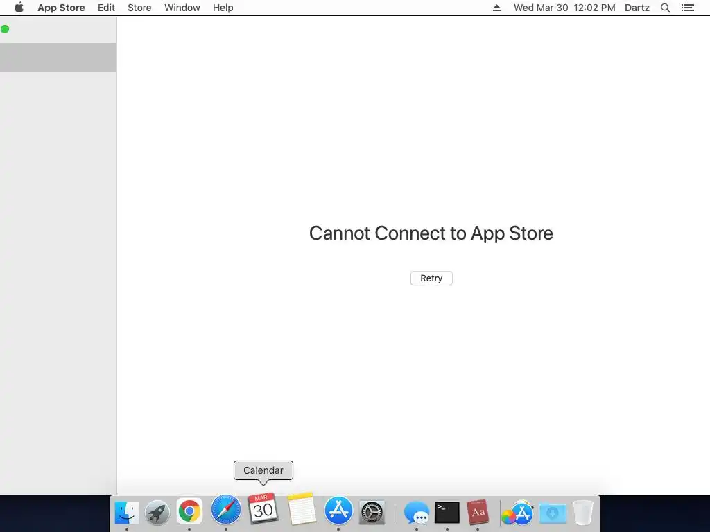
Task: Open the Dartz user menu
Action: pos(637,8)
